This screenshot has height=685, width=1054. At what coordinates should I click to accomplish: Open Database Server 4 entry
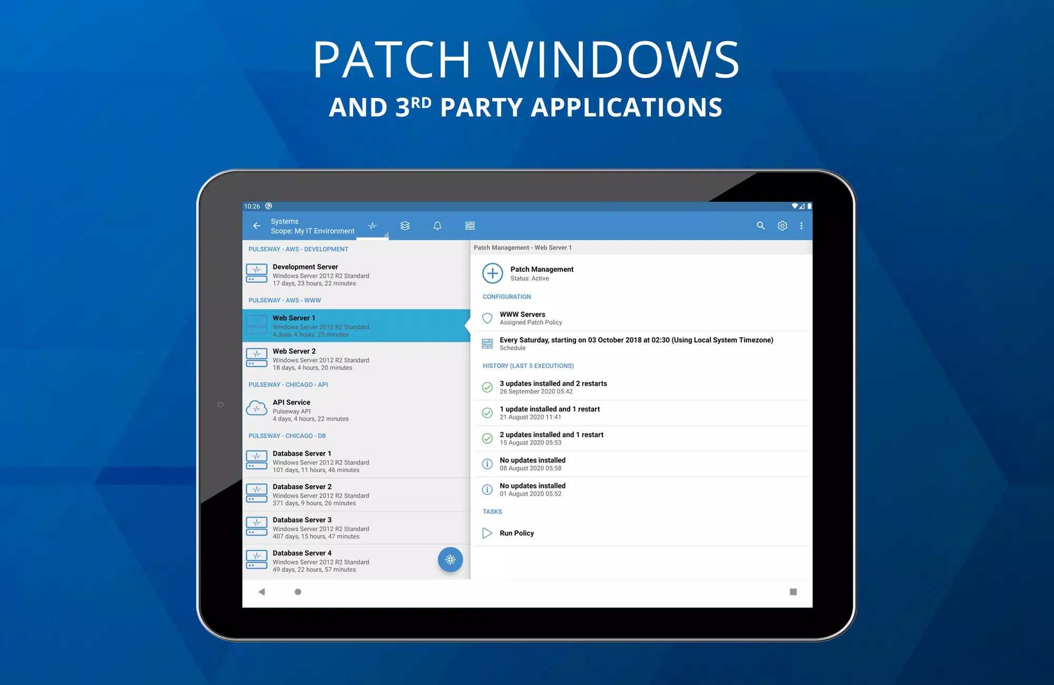click(356, 561)
